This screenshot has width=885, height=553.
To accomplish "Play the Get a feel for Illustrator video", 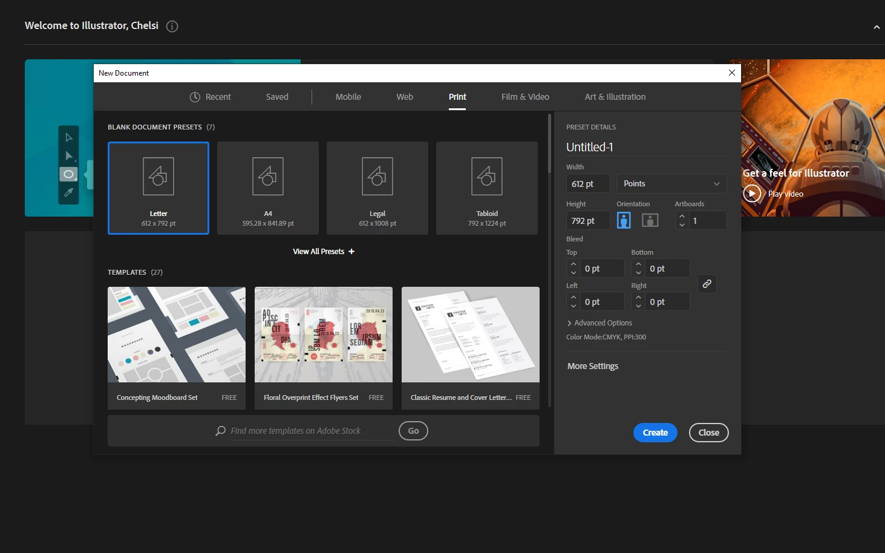I will 752,194.
